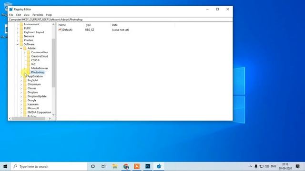Viewport: 305px width, 171px height.
Task: Show hidden system tray icons
Action: pos(251,166)
